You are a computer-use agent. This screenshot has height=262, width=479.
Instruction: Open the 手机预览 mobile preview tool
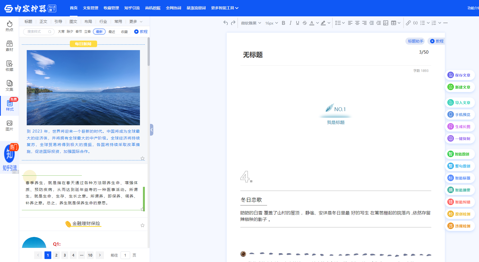(460, 114)
